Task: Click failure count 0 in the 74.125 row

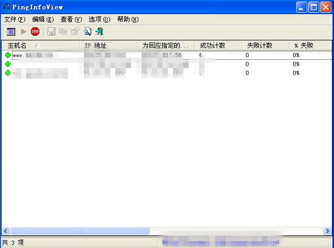Action: (247, 73)
